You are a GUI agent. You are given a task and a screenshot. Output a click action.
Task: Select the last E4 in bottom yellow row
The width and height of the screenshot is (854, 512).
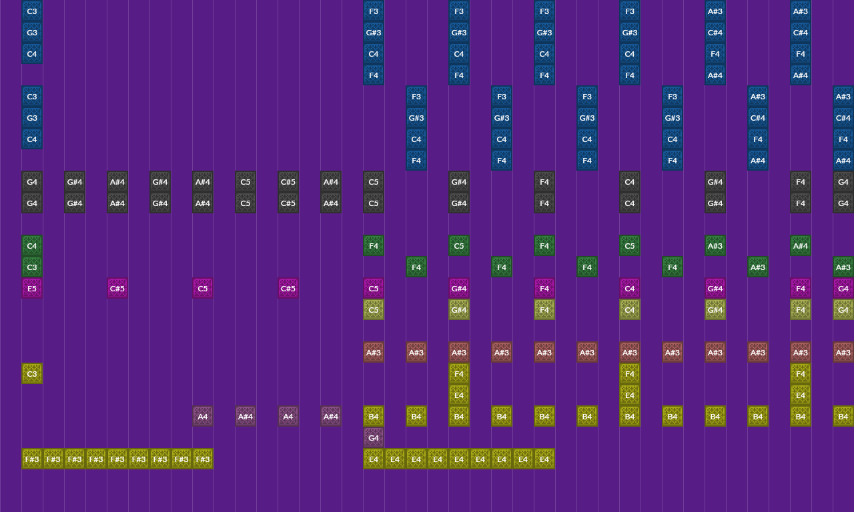tap(544, 459)
